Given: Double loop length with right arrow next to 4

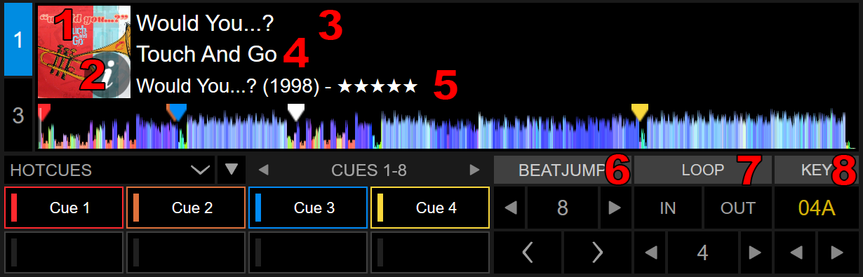Looking at the screenshot, I should (x=755, y=252).
